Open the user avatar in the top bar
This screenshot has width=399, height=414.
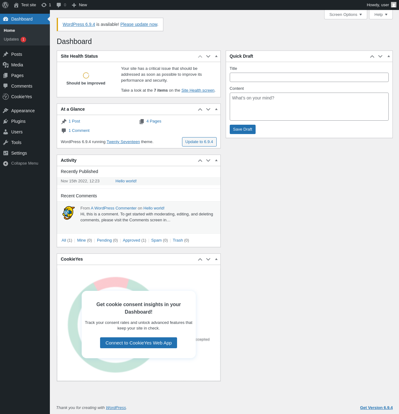coord(394,5)
